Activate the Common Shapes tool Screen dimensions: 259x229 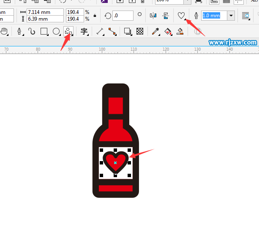(68, 31)
